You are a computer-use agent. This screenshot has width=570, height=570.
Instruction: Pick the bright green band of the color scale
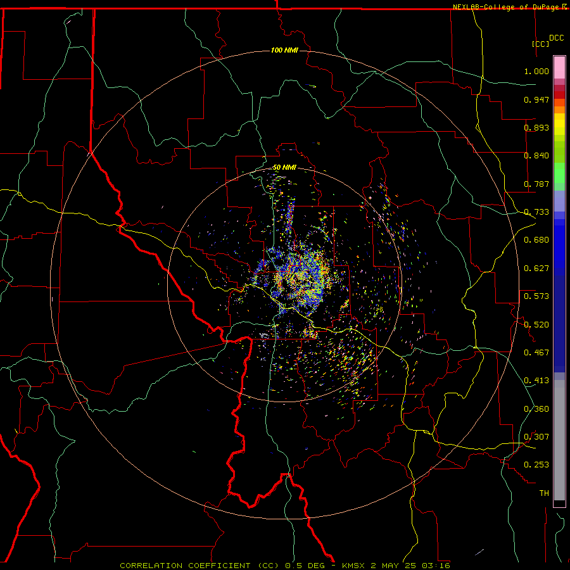559,174
